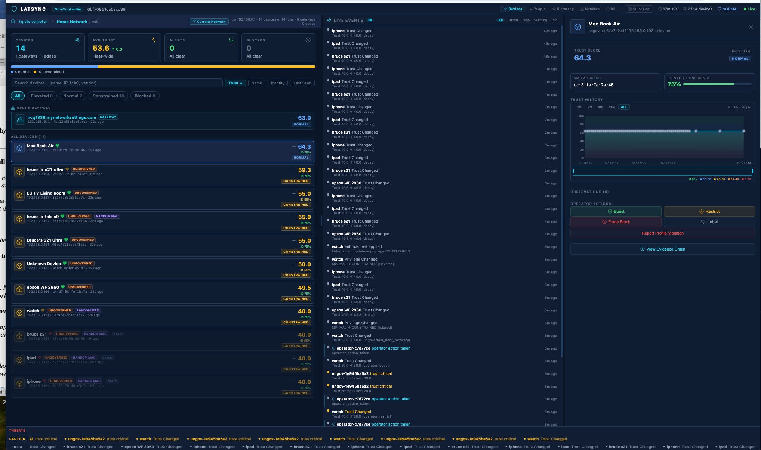Sort devices by Trust descending
This screenshot has width=761, height=450.
coord(235,83)
